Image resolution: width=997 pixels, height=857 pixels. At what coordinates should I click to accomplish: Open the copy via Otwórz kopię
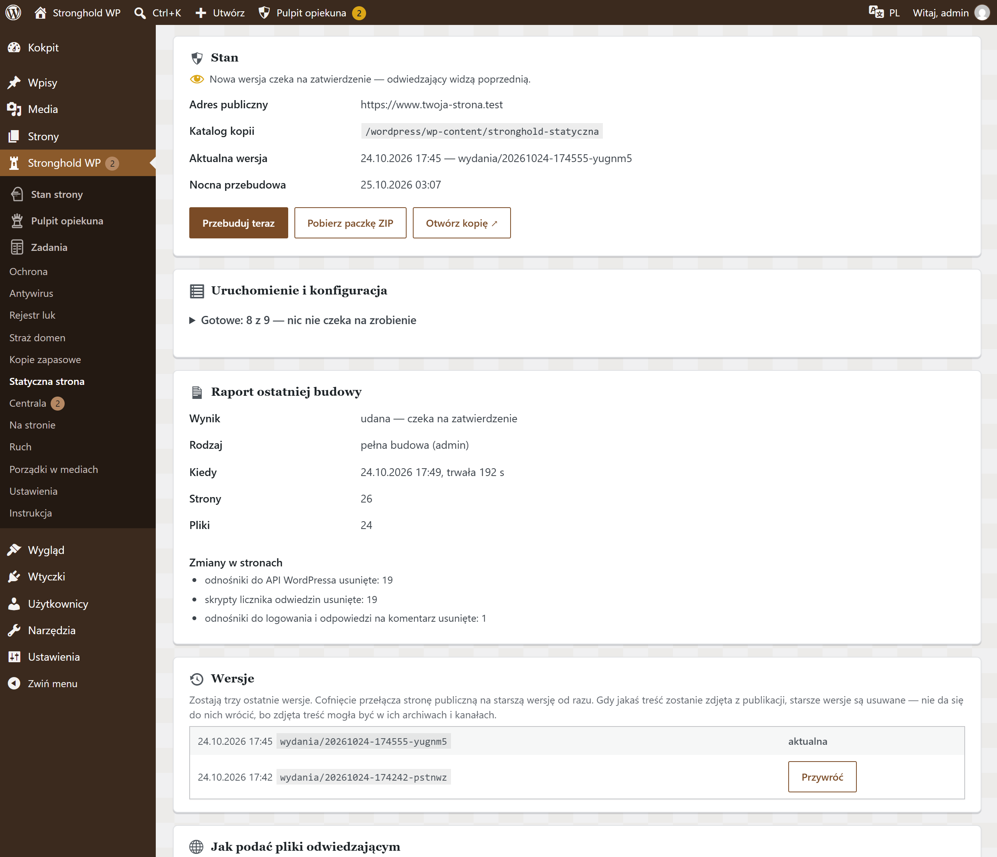coord(462,223)
